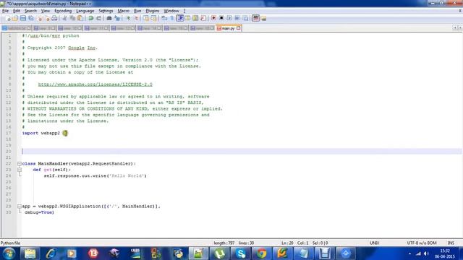Start macro recording with the red dot icon
This screenshot has width=463, height=260.
(213, 18)
